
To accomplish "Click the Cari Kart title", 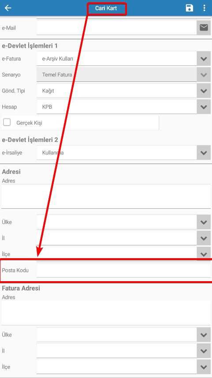I will [x=106, y=8].
